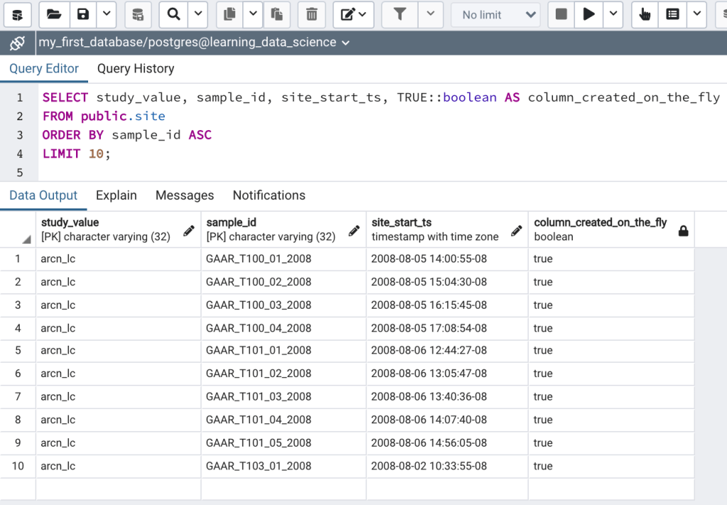Execute the query with the play button
The height and width of the screenshot is (505, 727).
pos(588,14)
